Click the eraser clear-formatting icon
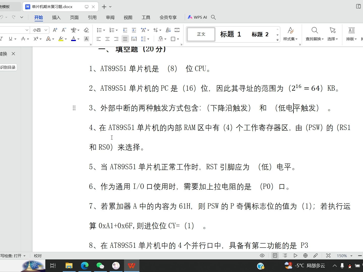This screenshot has width=363, height=272. [86, 30]
